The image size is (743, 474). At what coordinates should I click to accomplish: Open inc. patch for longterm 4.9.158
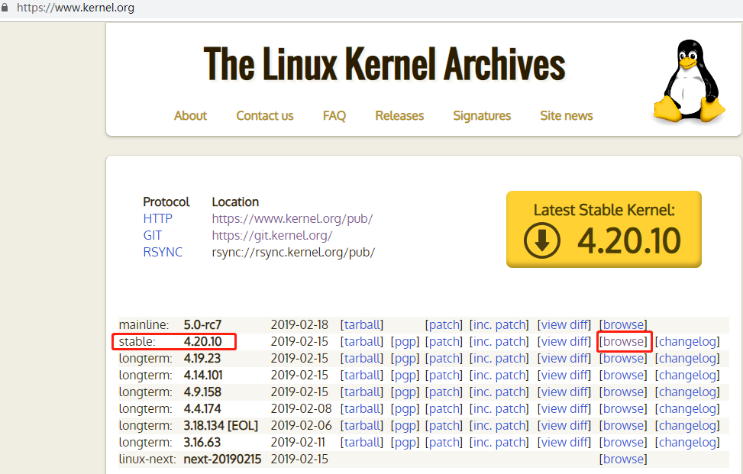pyautogui.click(x=499, y=392)
